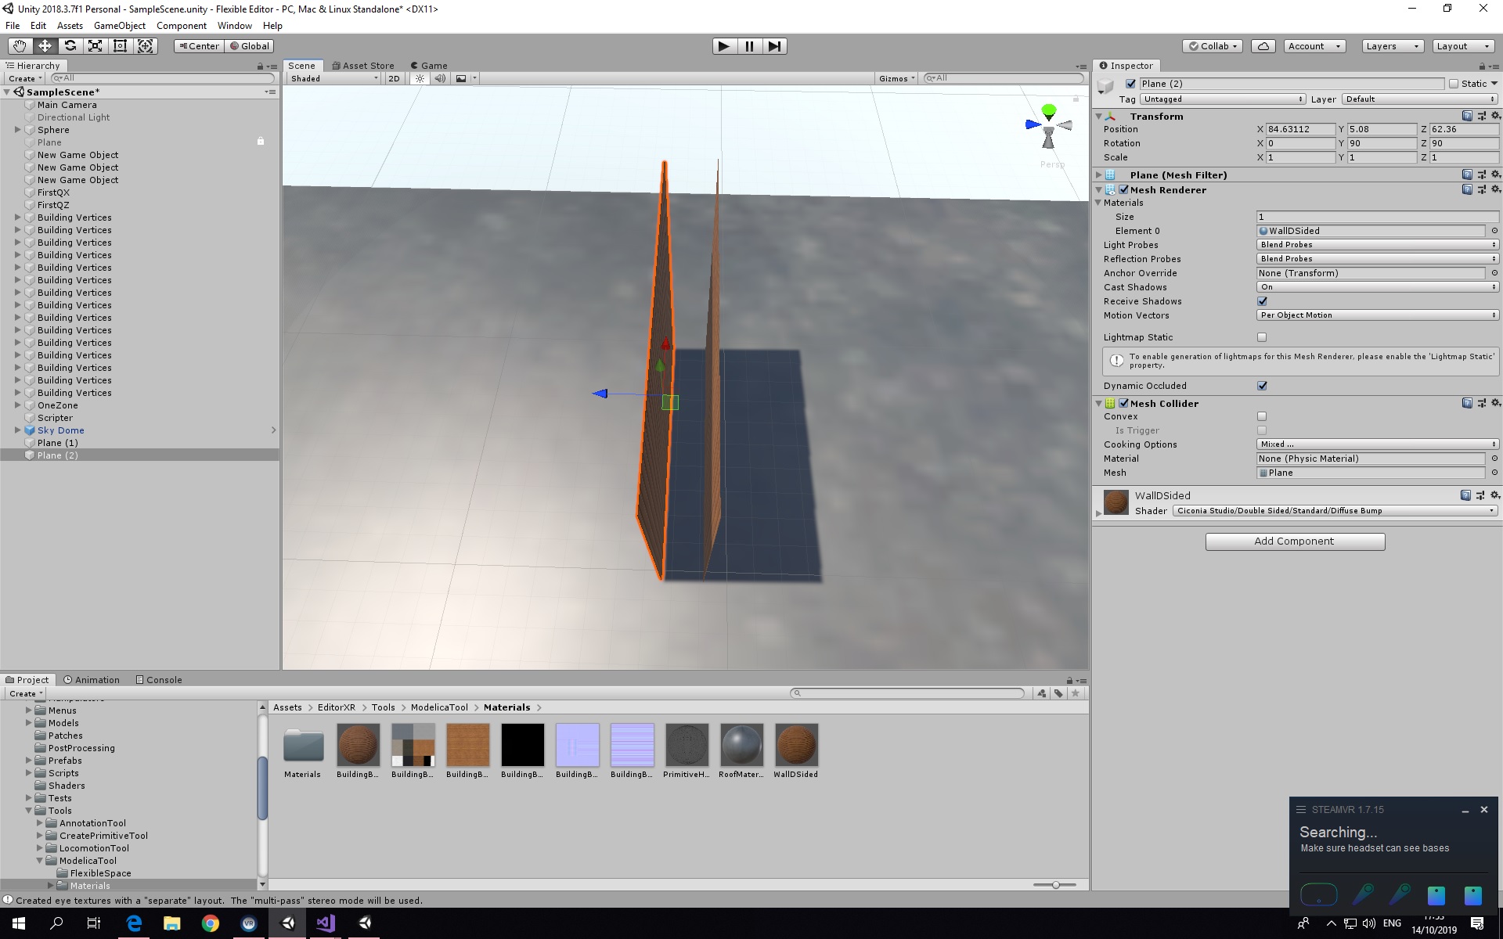Select the Hand pan tool

point(19,46)
